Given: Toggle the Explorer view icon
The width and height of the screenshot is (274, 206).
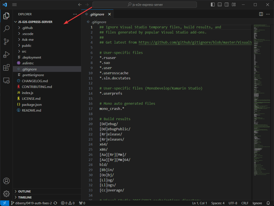Looking at the screenshot, I should [6, 16].
